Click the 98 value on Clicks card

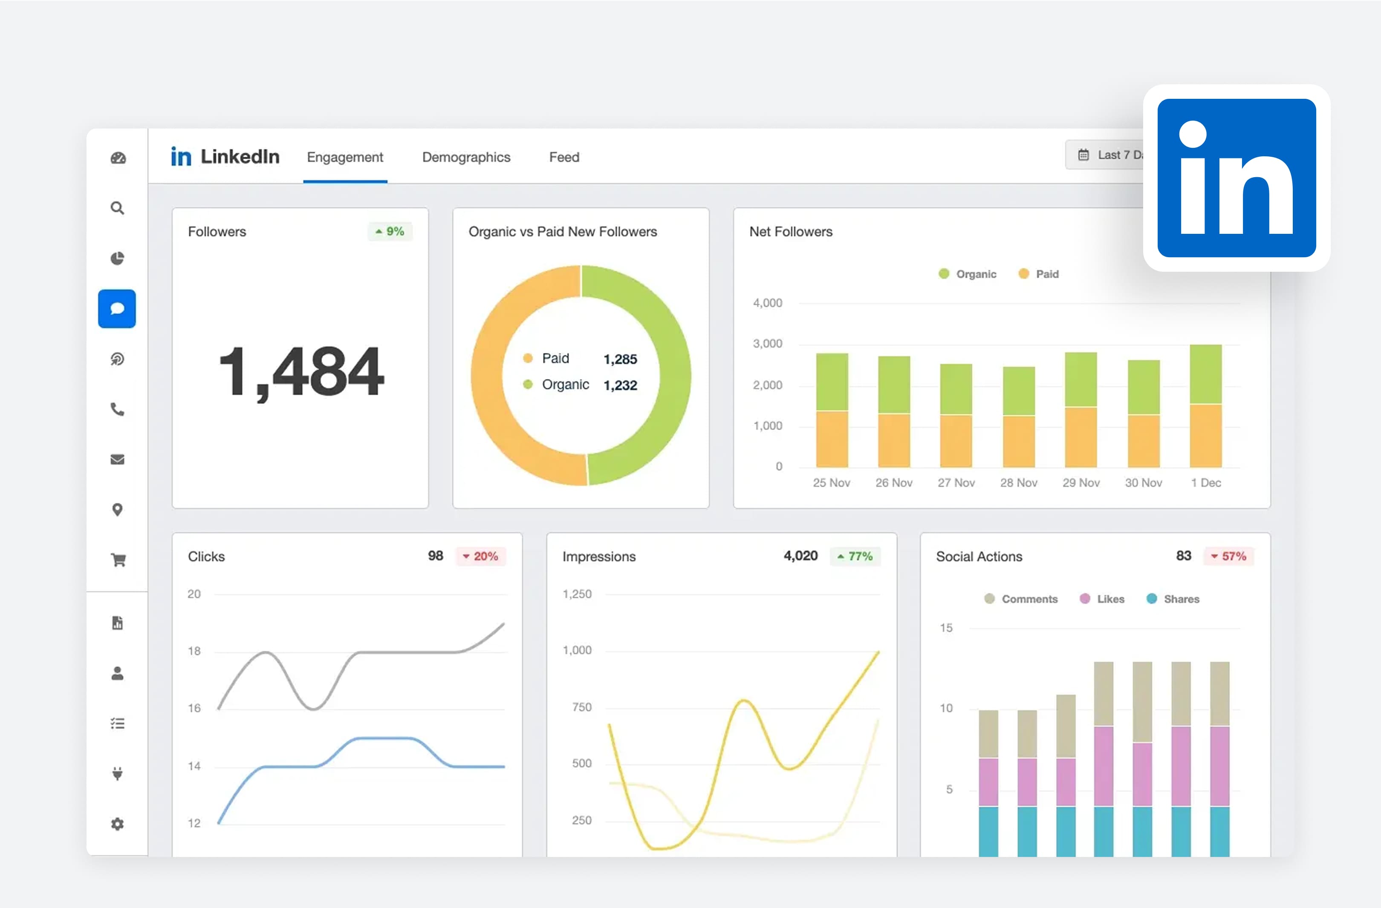pos(435,555)
